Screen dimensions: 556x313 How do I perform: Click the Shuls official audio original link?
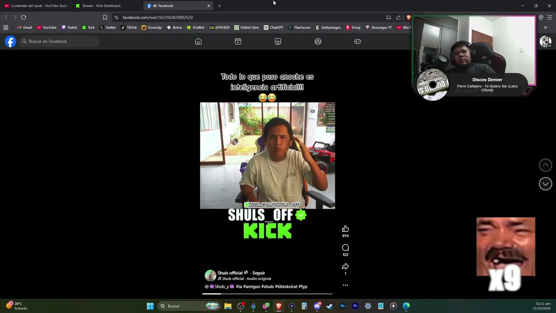(x=245, y=279)
